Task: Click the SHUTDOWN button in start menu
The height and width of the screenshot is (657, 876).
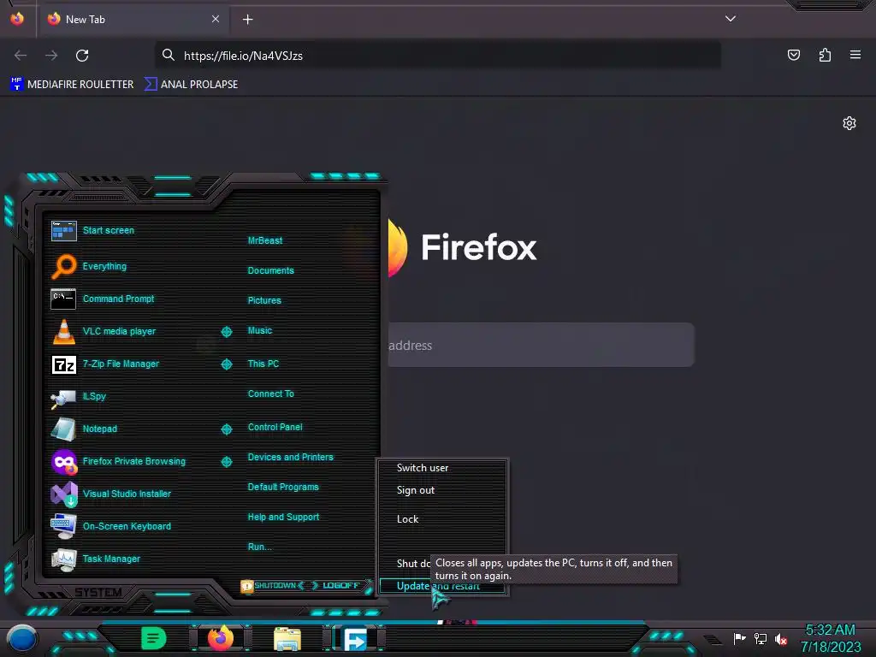Action: [271, 585]
